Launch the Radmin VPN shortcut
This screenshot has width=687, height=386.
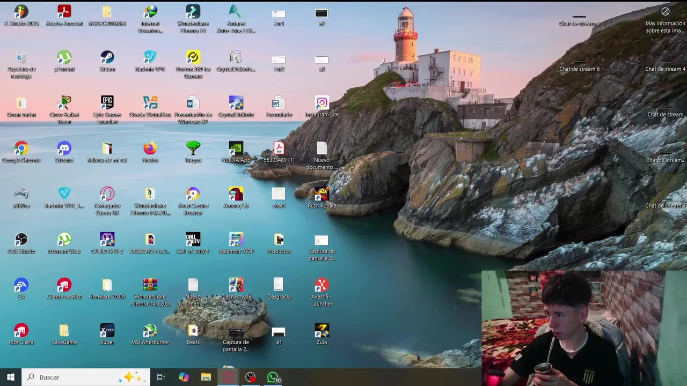150,61
